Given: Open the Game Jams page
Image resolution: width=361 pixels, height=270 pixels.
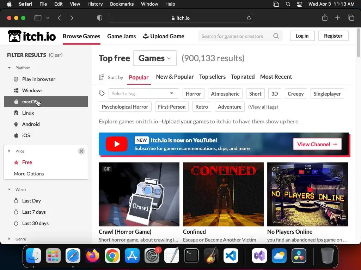Looking at the screenshot, I should (x=122, y=36).
